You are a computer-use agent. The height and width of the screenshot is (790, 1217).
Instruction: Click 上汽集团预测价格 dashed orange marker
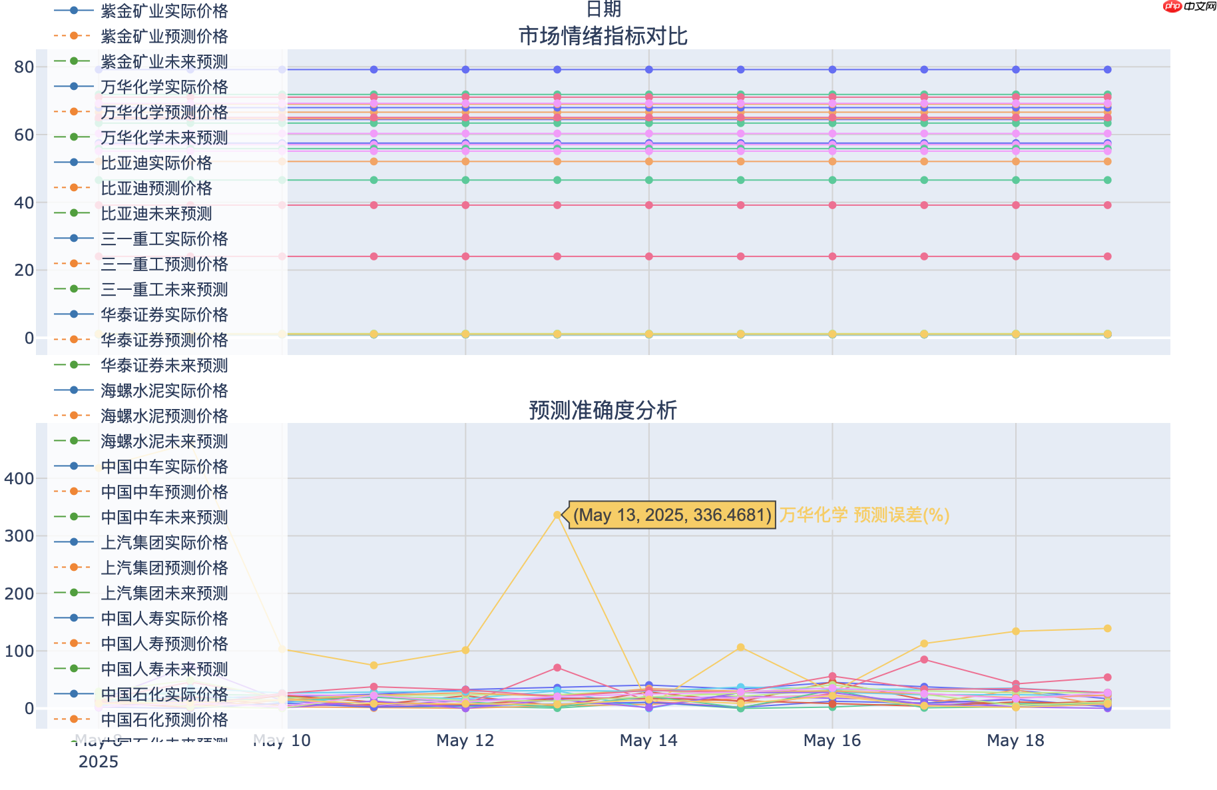pos(73,568)
